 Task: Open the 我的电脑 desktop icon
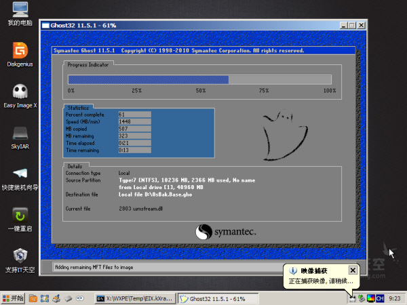pos(20,14)
